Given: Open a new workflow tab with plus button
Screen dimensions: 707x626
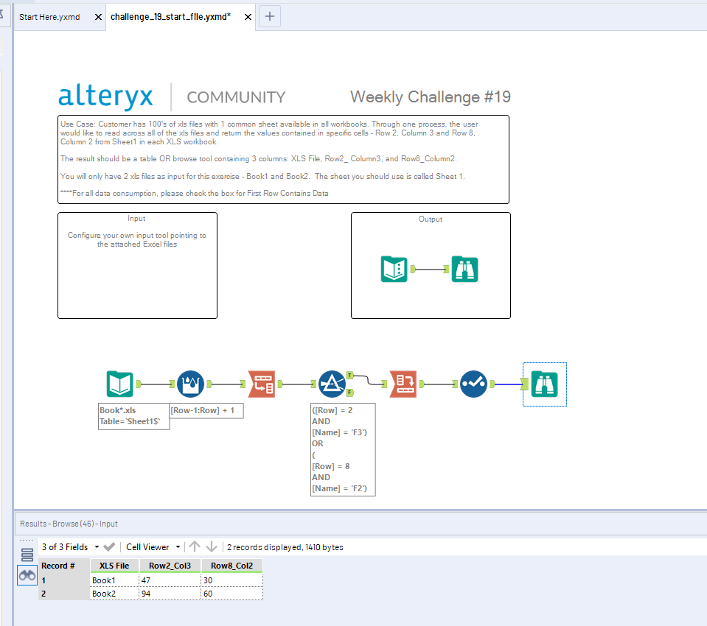Looking at the screenshot, I should pyautogui.click(x=270, y=17).
